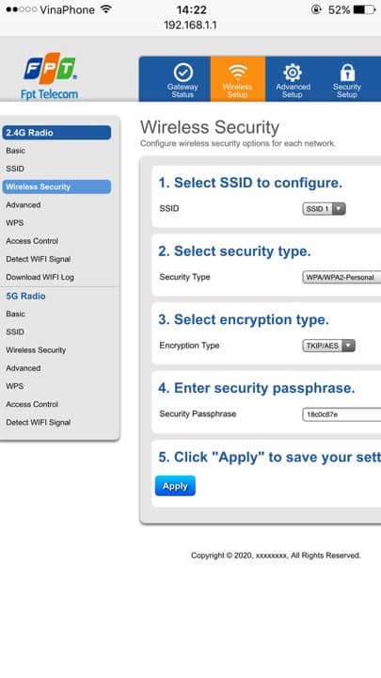Screen dimensions: 381x678
Task: Open Wireless Security under 5G Radio
Action: [36, 349]
